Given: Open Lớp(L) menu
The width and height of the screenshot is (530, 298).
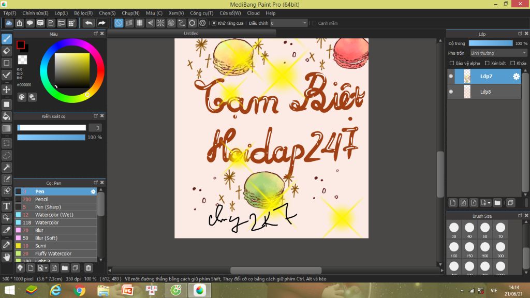Looking at the screenshot, I should (61, 13).
